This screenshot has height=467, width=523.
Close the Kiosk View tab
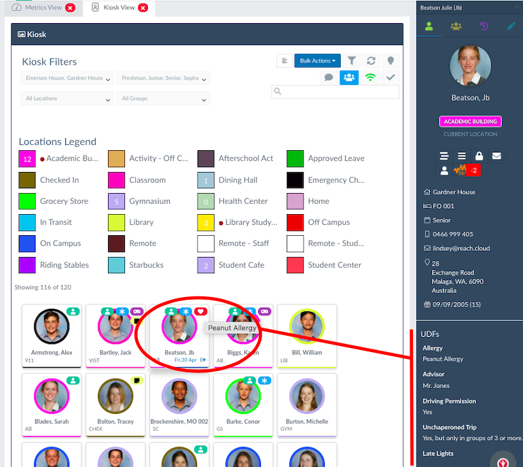[x=143, y=7]
